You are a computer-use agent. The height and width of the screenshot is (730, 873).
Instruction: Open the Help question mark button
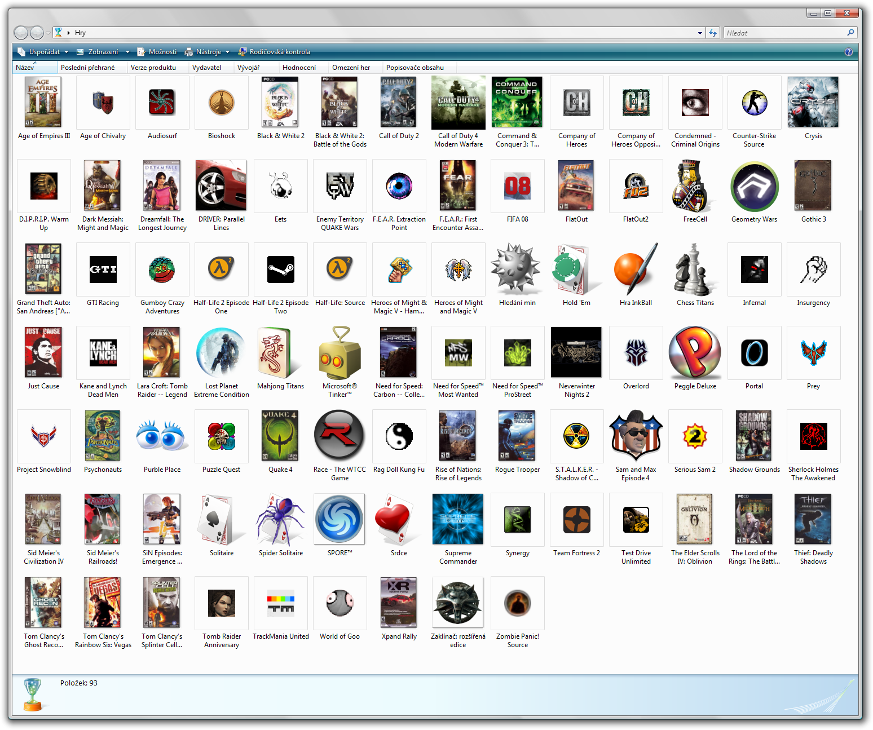click(849, 52)
